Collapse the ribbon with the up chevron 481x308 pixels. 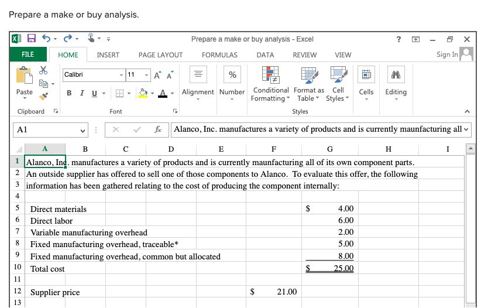tap(467, 111)
